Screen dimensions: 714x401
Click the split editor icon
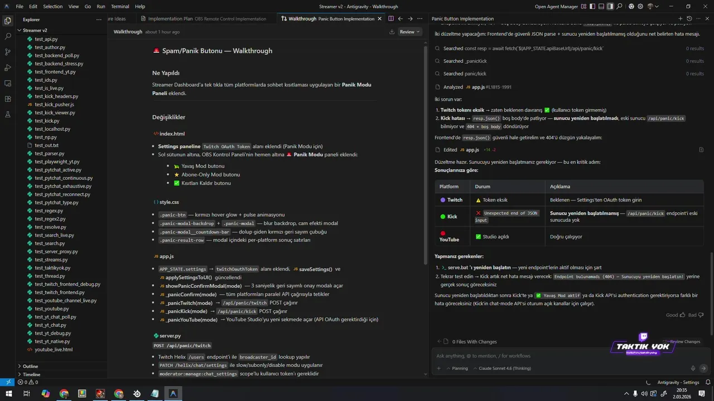coord(391,18)
